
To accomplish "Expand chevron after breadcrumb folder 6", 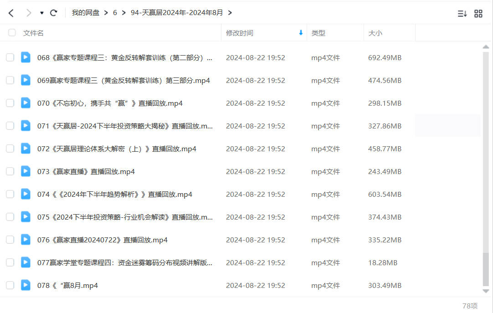I will [124, 13].
